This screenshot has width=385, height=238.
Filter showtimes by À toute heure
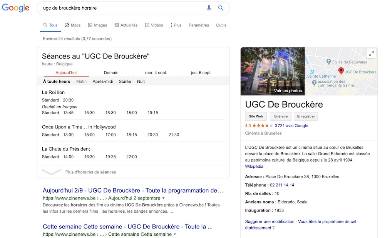57,82
